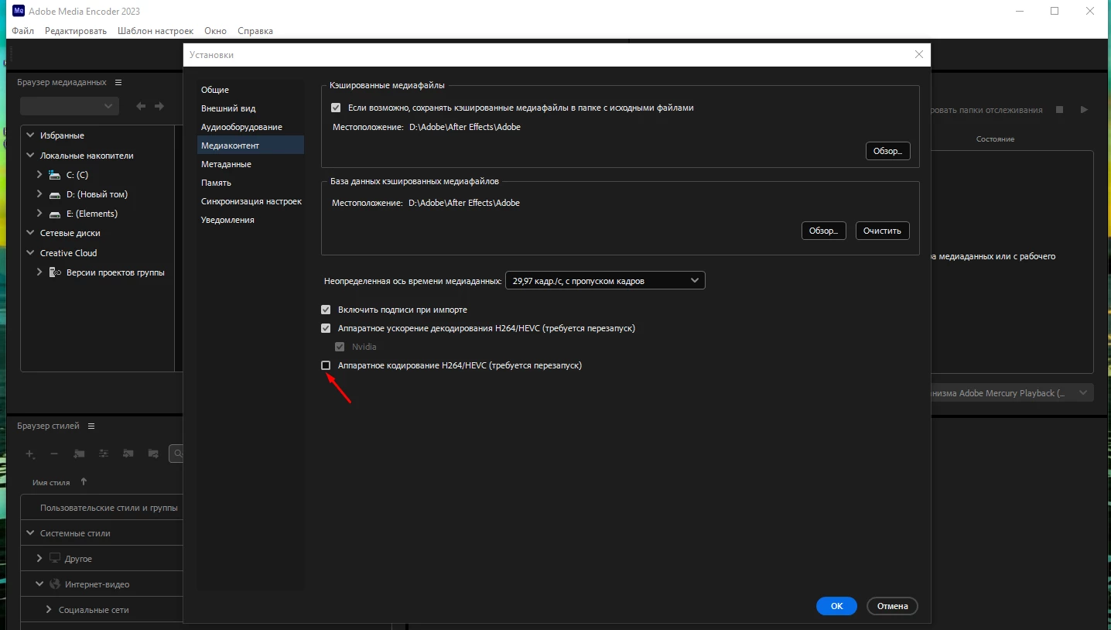Toggle the Nvidia checkbox
This screenshot has height=630, width=1111.
pos(340,347)
